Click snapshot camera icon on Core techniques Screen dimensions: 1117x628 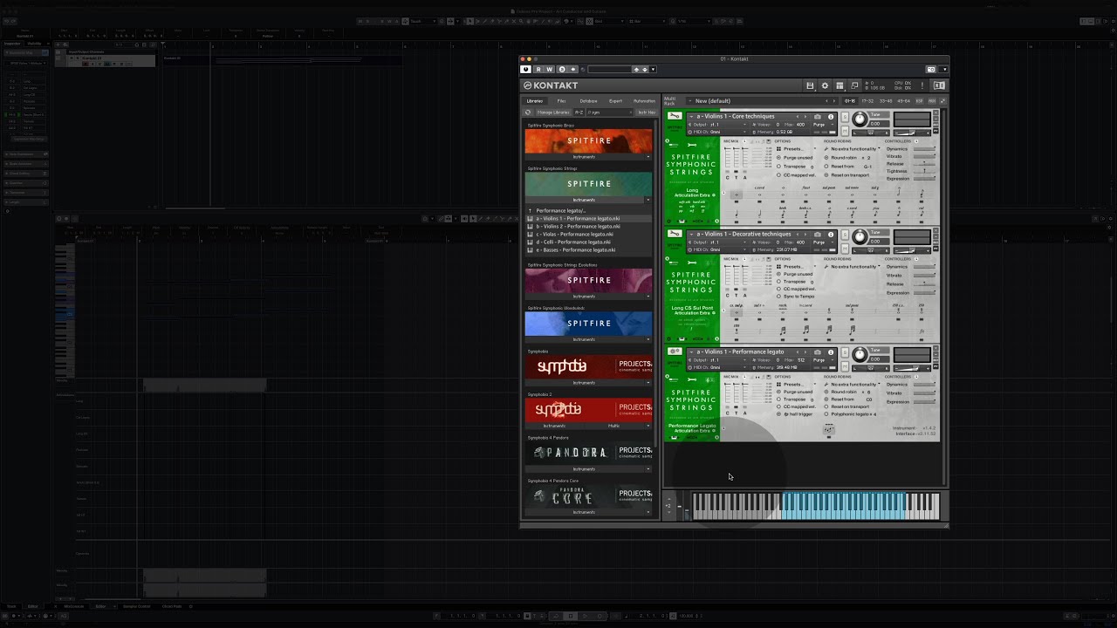tap(818, 117)
